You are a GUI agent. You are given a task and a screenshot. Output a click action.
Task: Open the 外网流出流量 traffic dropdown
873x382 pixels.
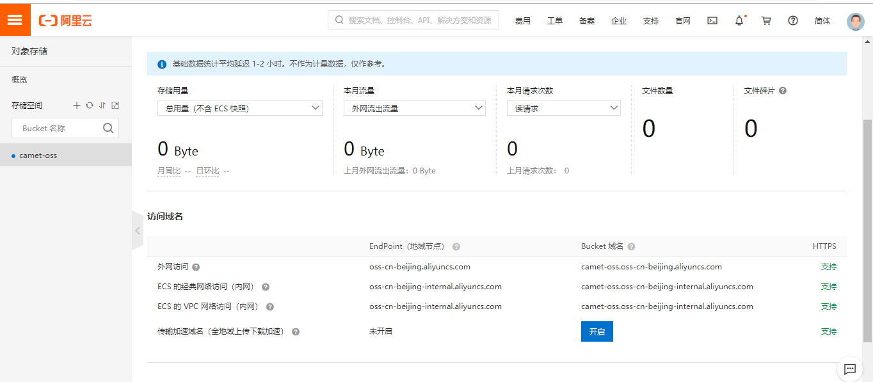pos(414,108)
